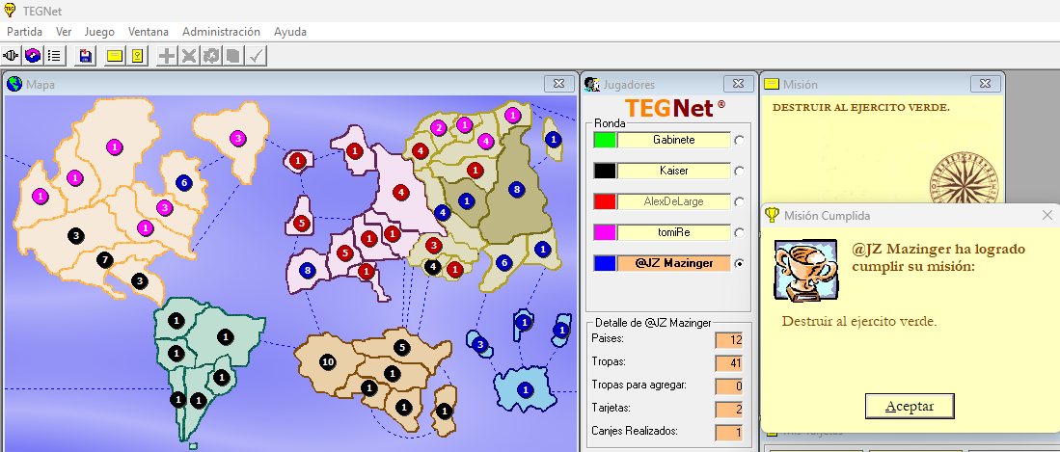
Task: Click the Tropas para agregar value 0
Action: [729, 386]
